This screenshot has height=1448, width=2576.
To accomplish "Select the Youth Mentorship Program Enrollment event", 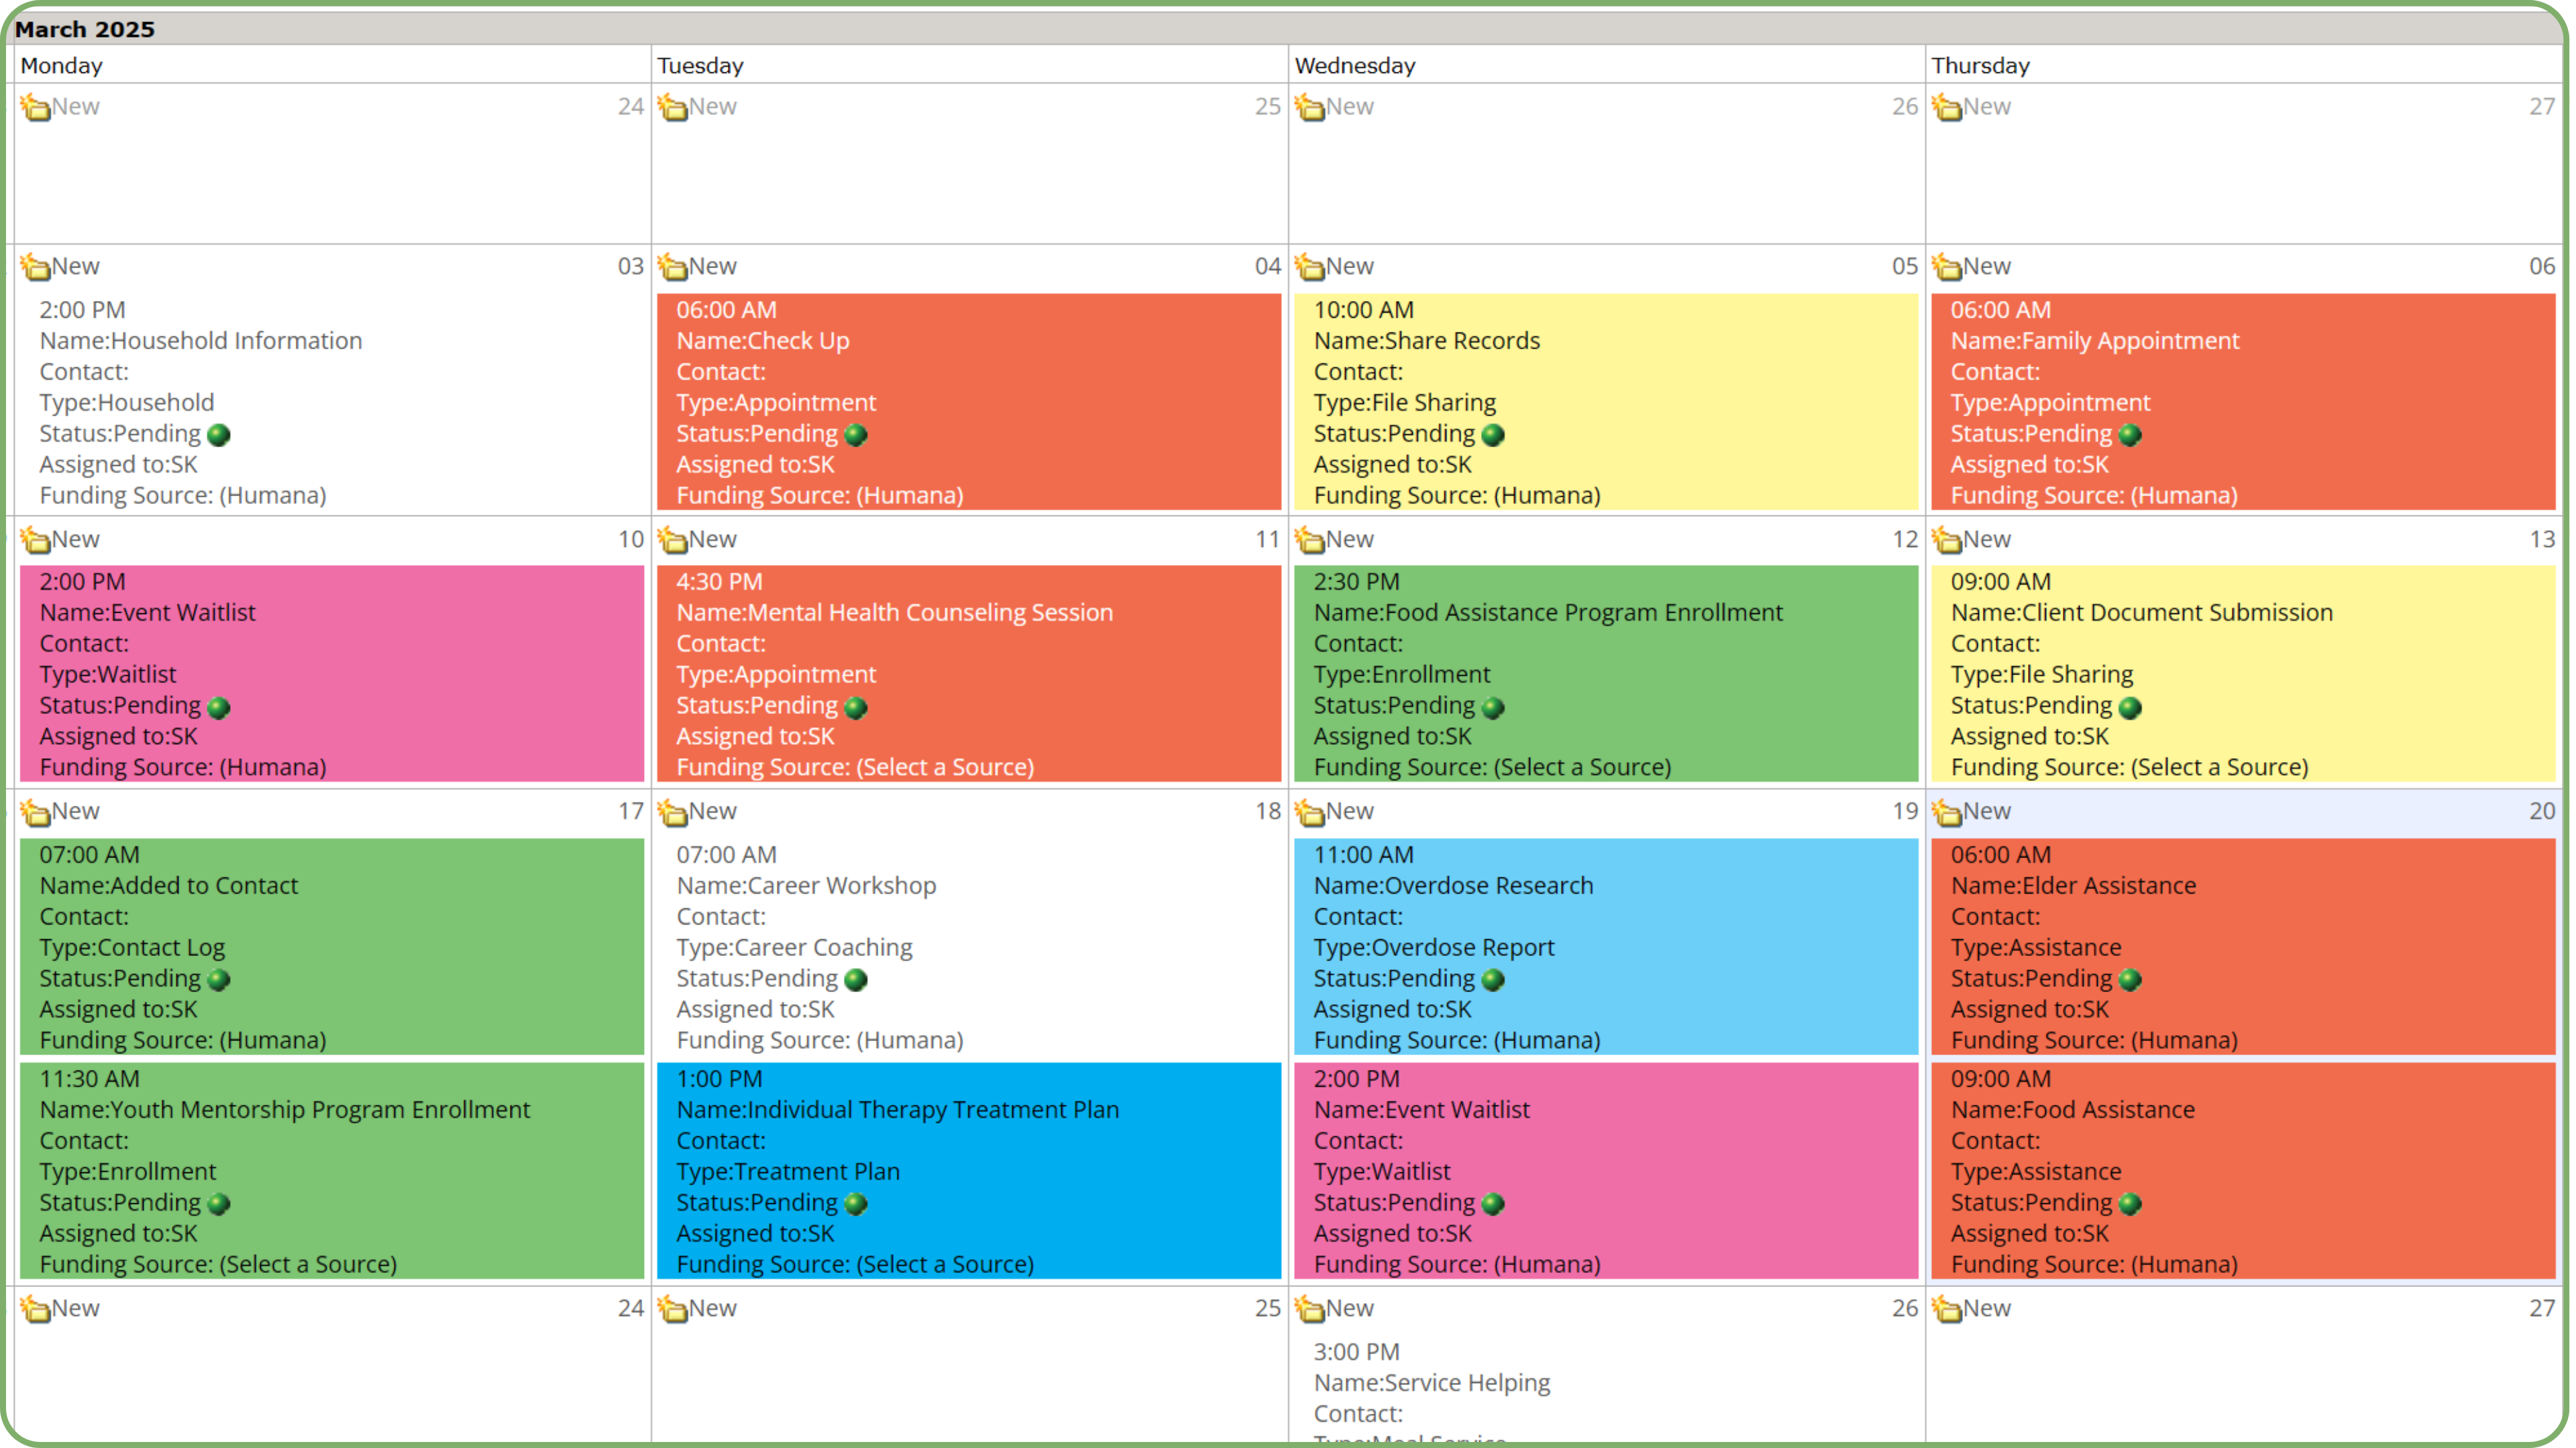I will tap(284, 1109).
